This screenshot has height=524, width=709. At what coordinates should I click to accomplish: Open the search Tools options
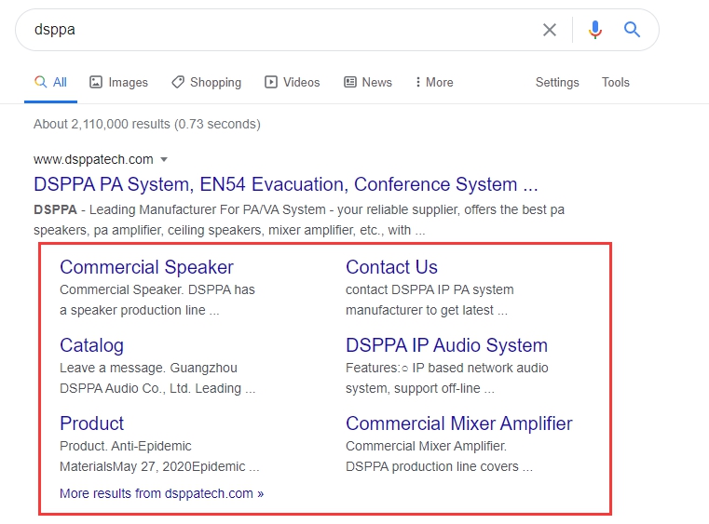point(616,82)
